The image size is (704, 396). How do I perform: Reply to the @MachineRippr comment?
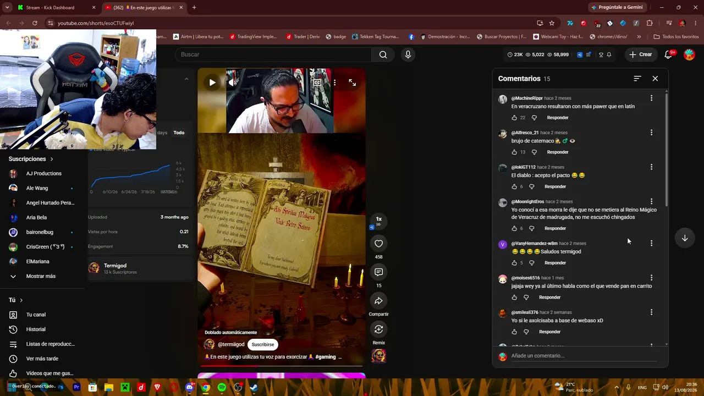558,118
